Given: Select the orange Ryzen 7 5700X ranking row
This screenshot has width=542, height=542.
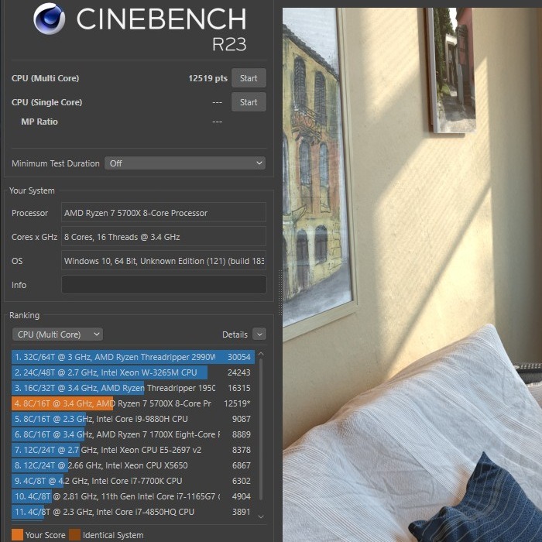Looking at the screenshot, I should point(133,403).
